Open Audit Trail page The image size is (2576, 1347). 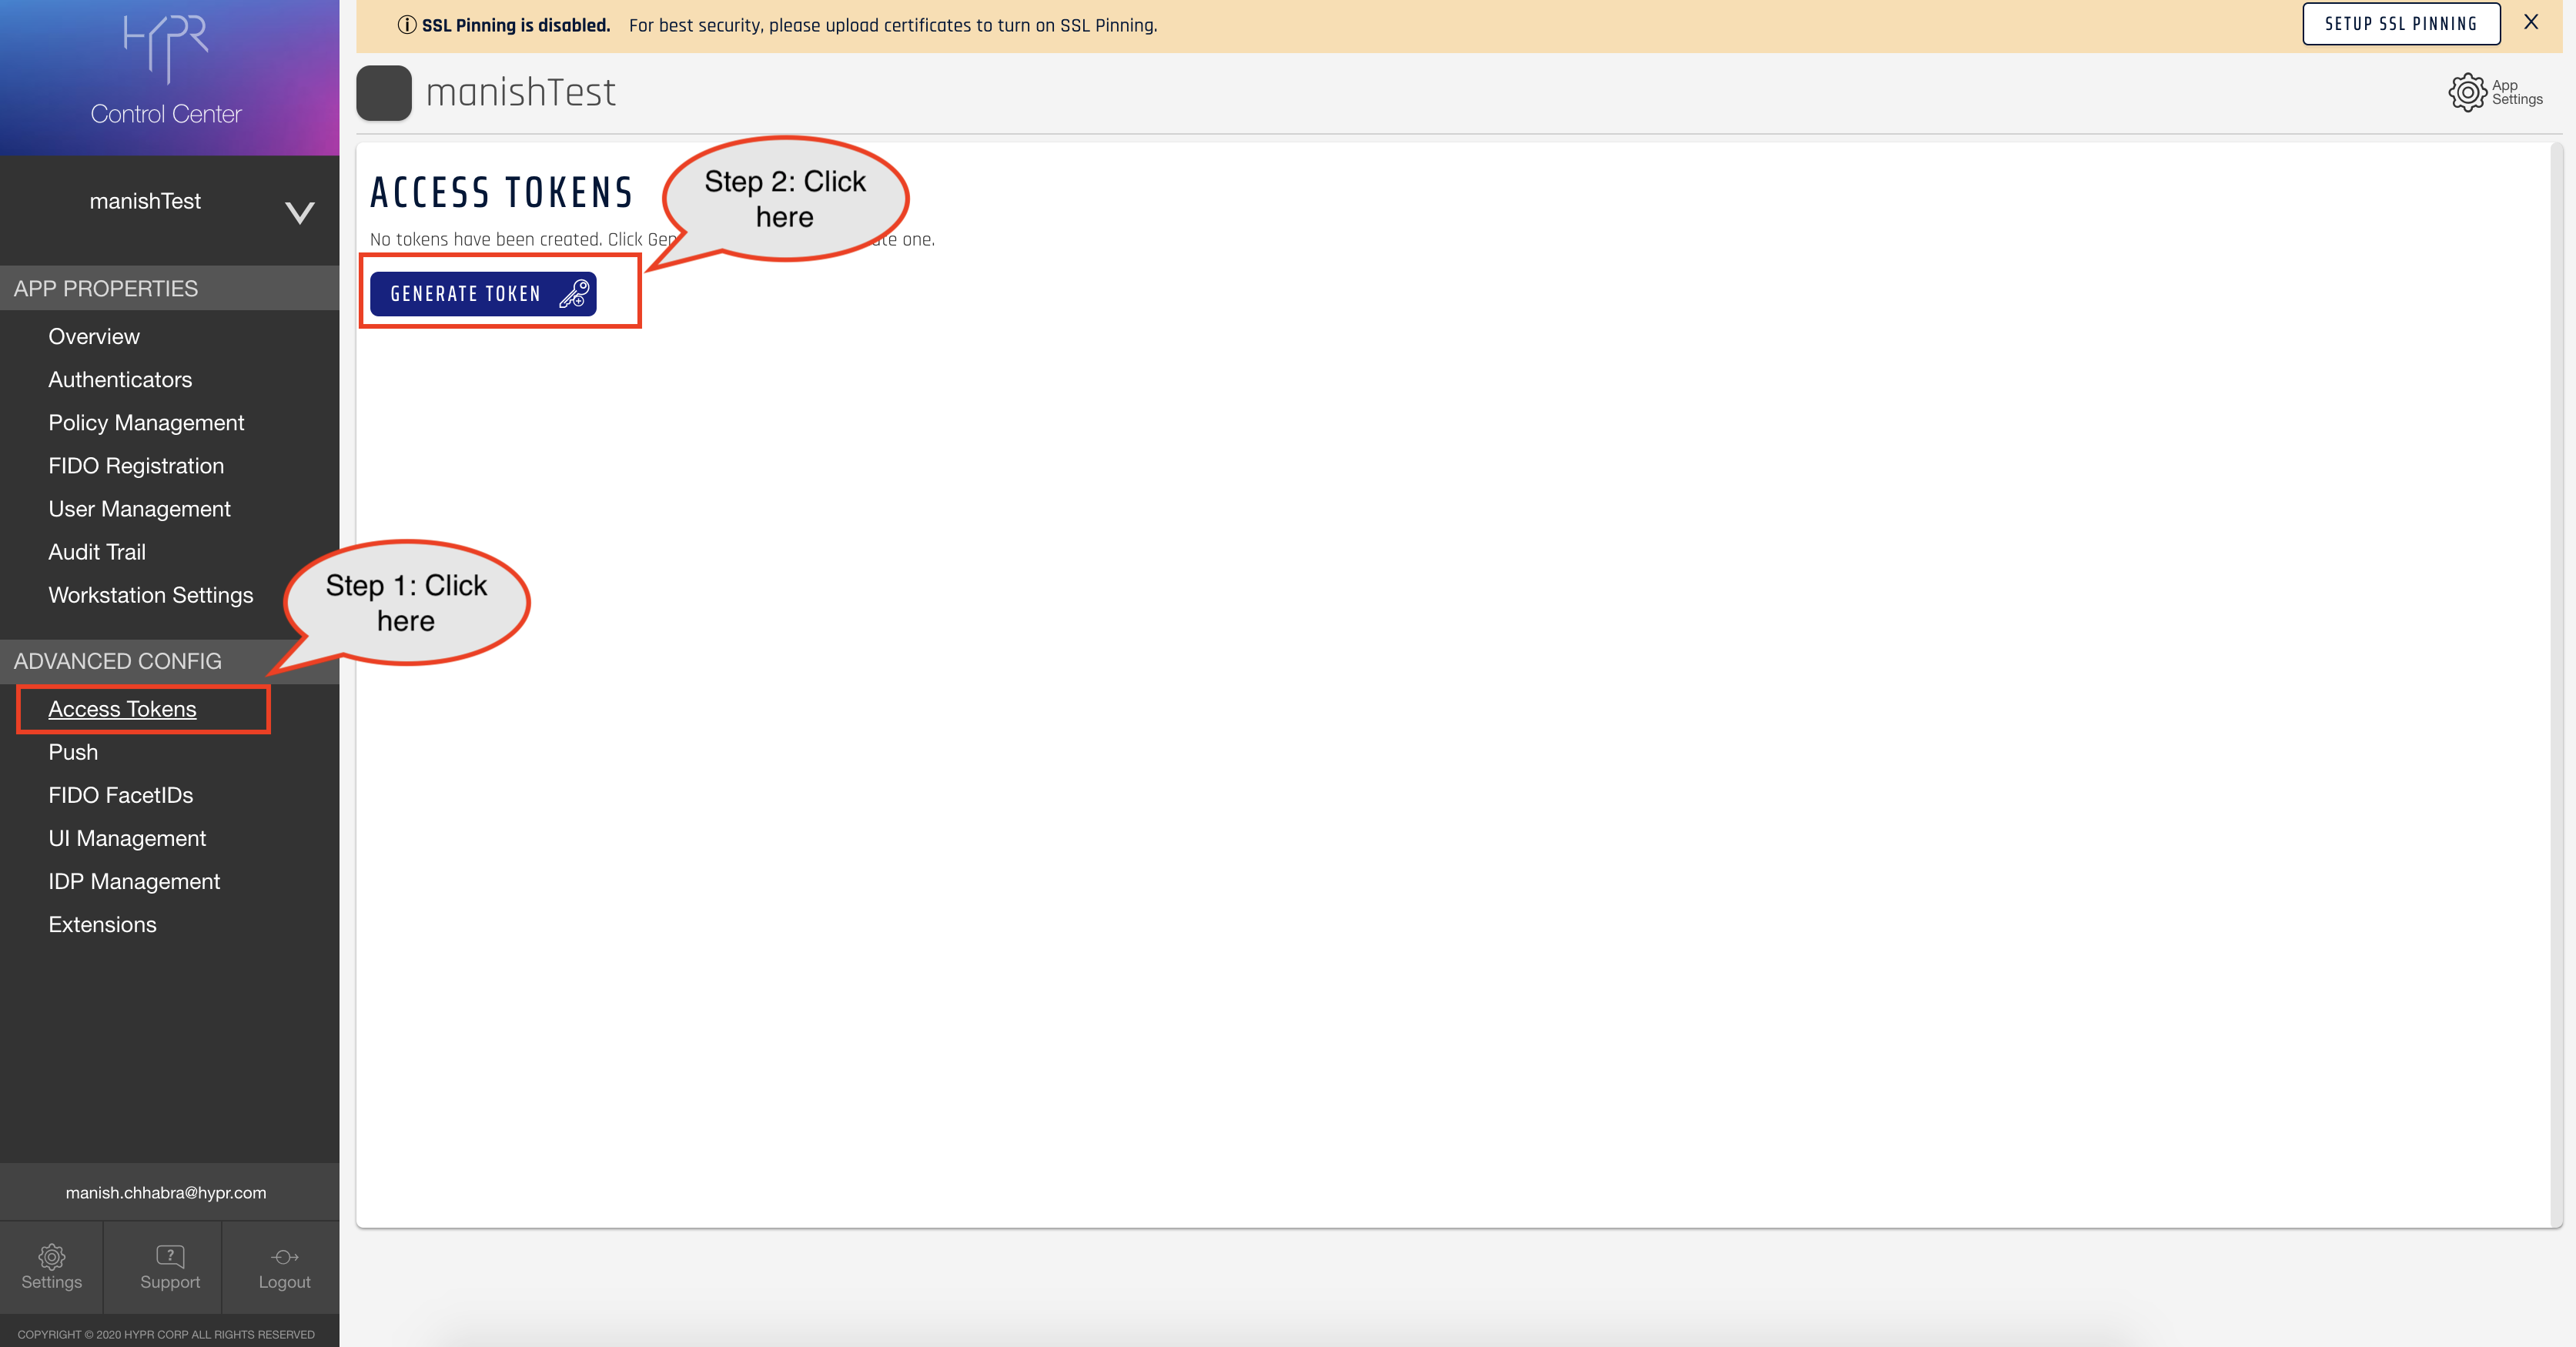pyautogui.click(x=97, y=552)
